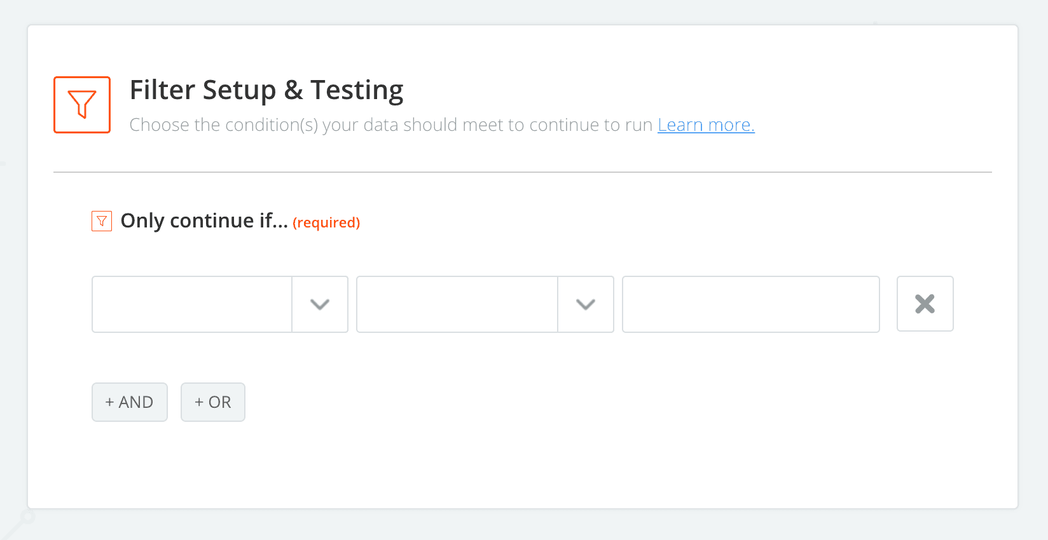Click the chevron icon on the first field selector
This screenshot has width=1048, height=540.
click(x=320, y=304)
